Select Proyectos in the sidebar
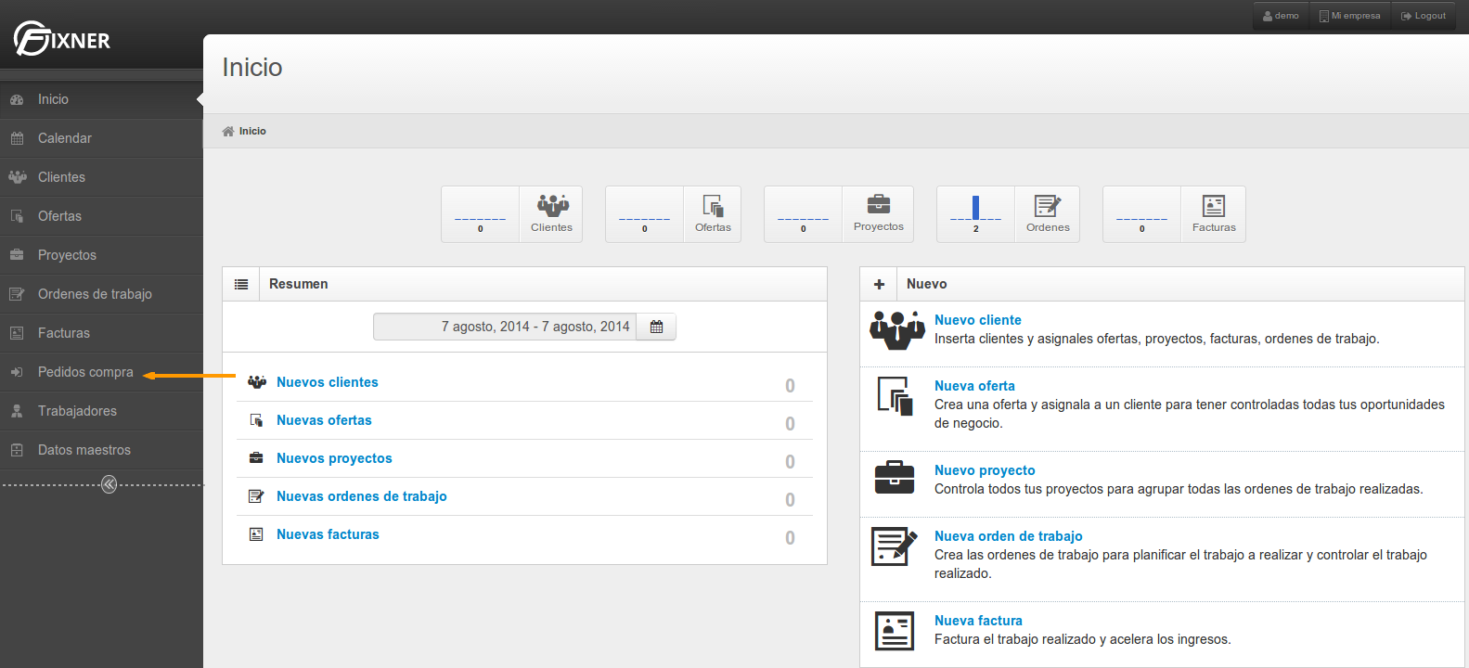The image size is (1469, 668). click(101, 255)
